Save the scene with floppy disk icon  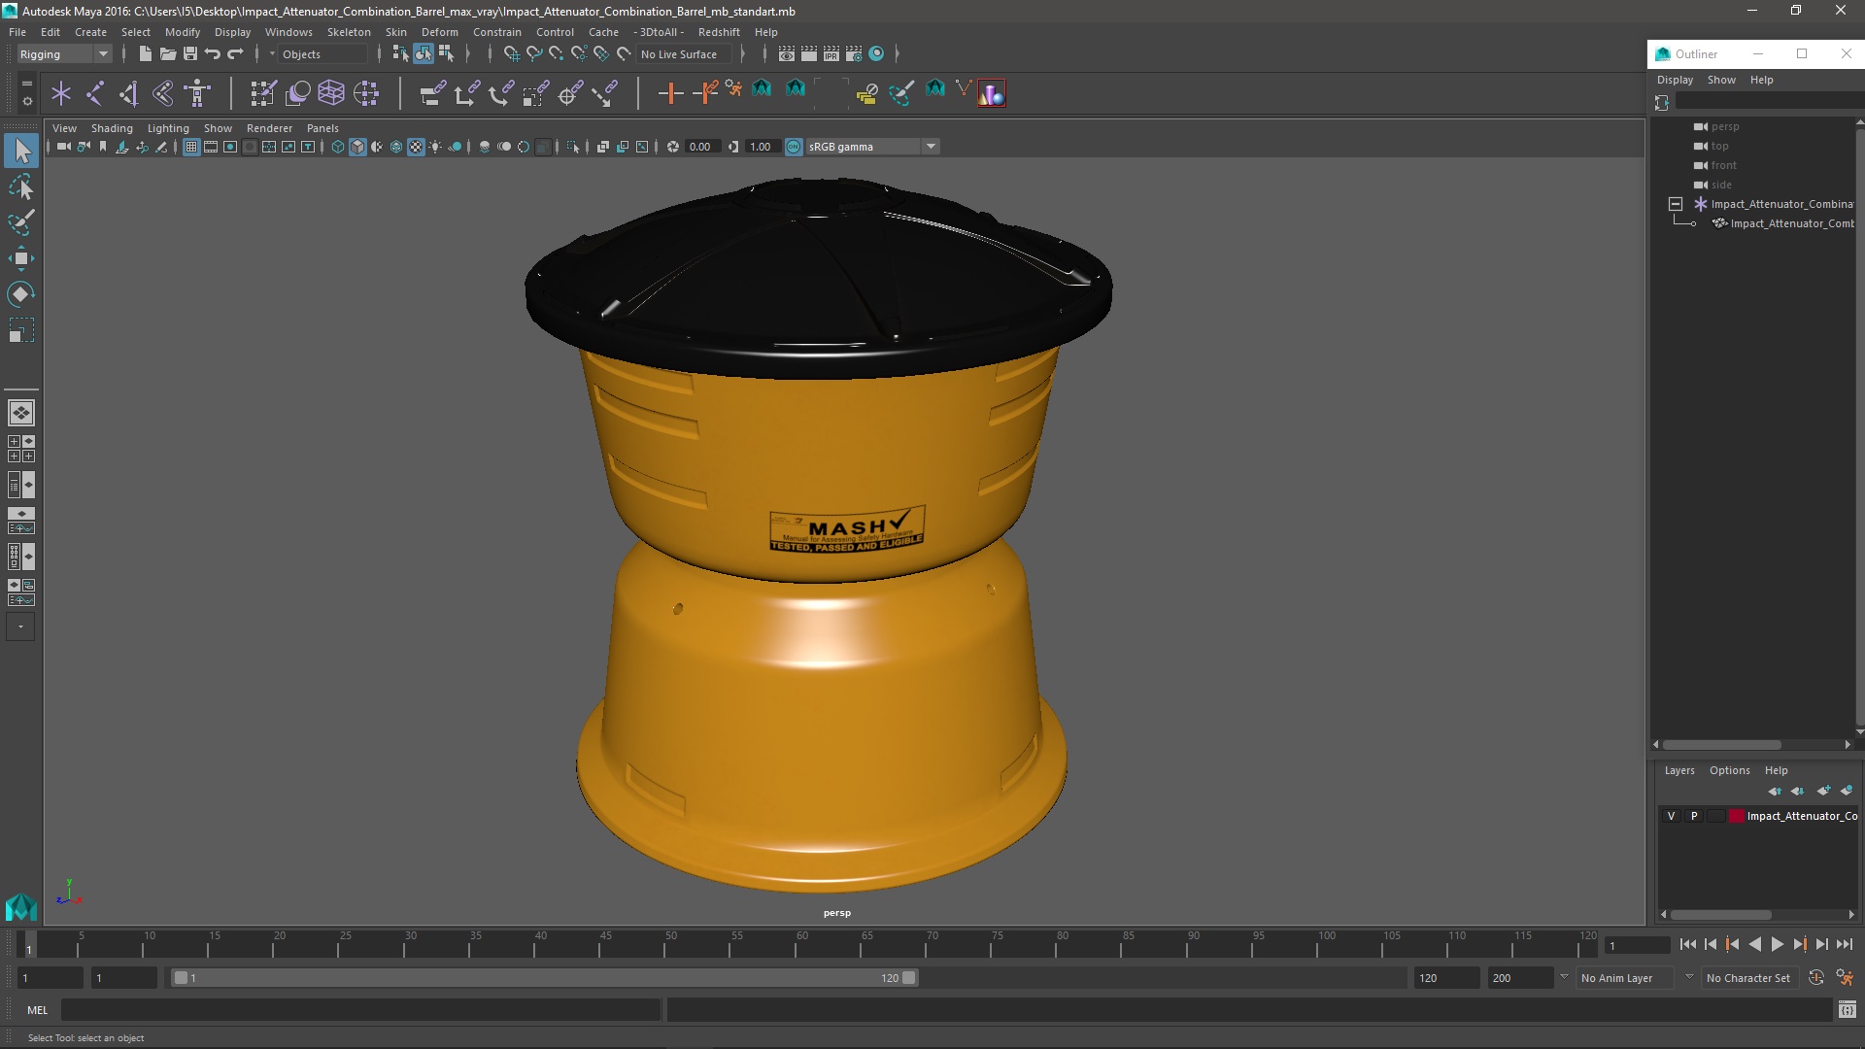190,54
